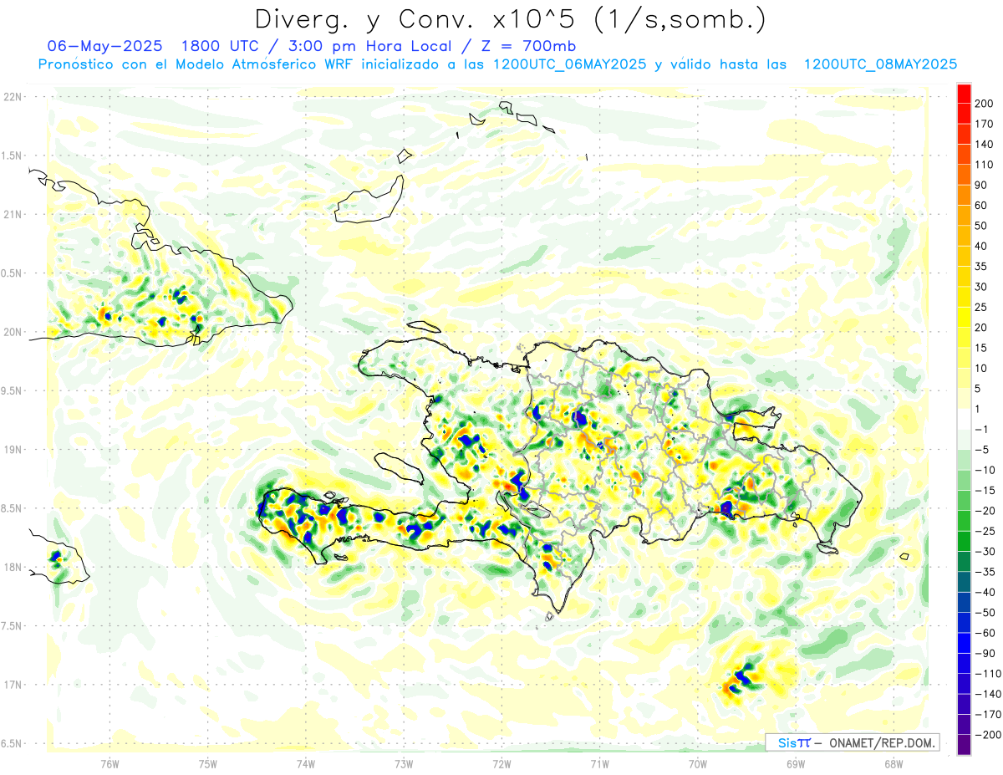Click the '22N' latitude label
Screen dimensions: 1003x775
(13, 97)
